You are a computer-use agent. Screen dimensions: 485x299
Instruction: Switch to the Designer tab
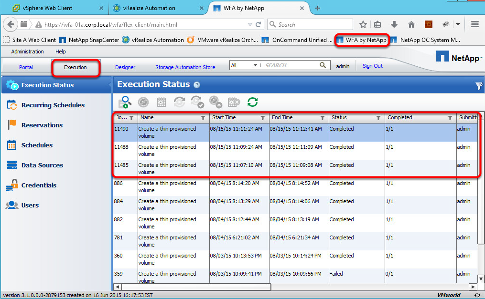click(x=125, y=67)
